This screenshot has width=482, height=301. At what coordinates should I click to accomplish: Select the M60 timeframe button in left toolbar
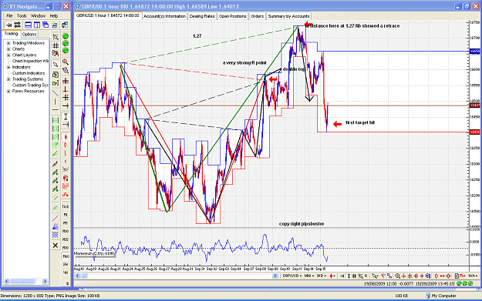click(66, 256)
